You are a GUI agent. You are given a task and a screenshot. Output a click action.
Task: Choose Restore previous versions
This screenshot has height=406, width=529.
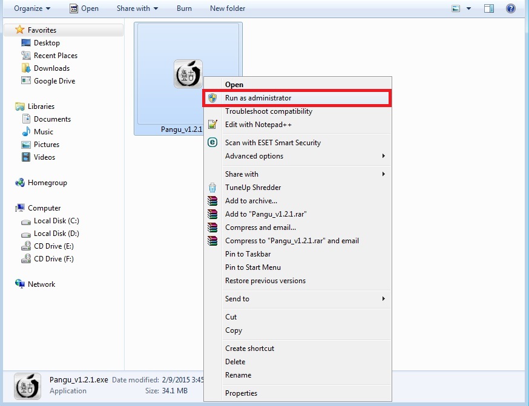click(297, 281)
